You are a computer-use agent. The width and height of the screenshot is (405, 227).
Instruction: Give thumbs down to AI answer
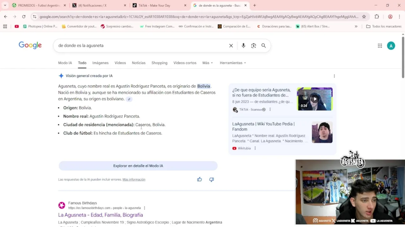pos(211,179)
